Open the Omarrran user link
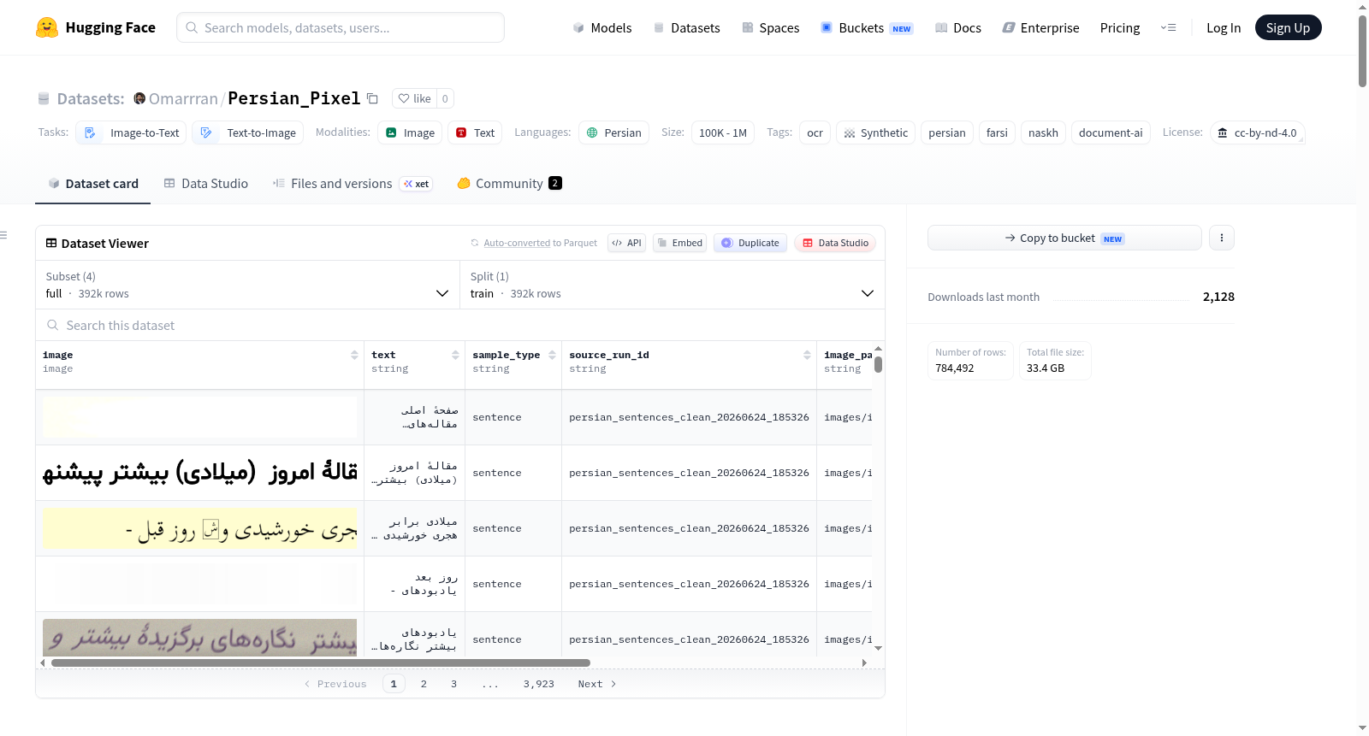This screenshot has height=736, width=1369. pyautogui.click(x=183, y=98)
